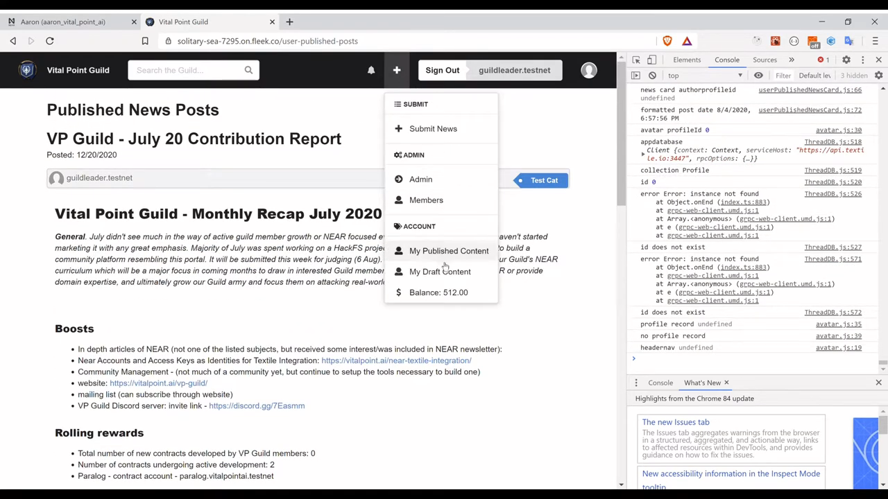Screen dimensions: 888x499
Task: Open ThreadDB.js:526 source link
Action: click(832, 194)
